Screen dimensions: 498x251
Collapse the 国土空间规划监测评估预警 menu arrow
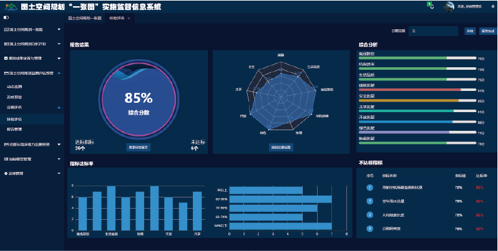click(59, 73)
